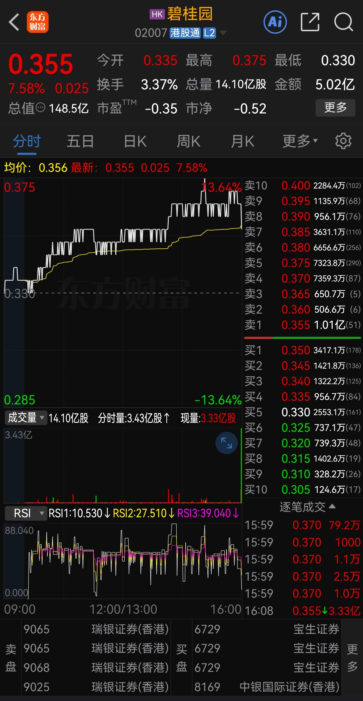Tap the L2 level badge
Image resolution: width=363 pixels, height=701 pixels.
point(209,33)
